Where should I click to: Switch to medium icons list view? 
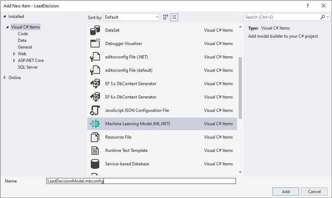pyautogui.click(x=174, y=17)
